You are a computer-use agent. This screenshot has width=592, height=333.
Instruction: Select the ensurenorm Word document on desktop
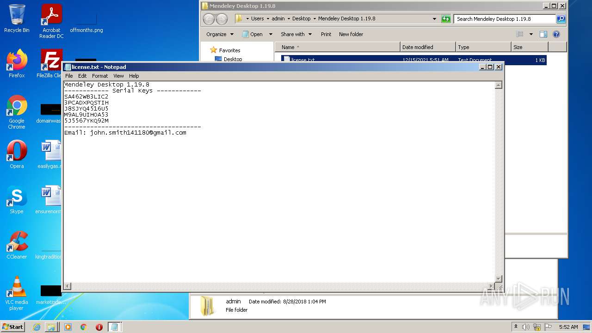click(49, 200)
